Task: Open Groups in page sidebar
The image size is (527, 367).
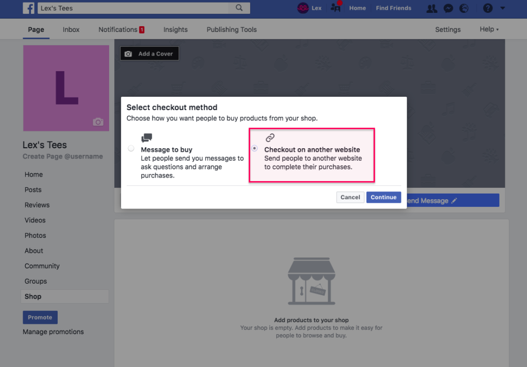Action: coord(36,282)
